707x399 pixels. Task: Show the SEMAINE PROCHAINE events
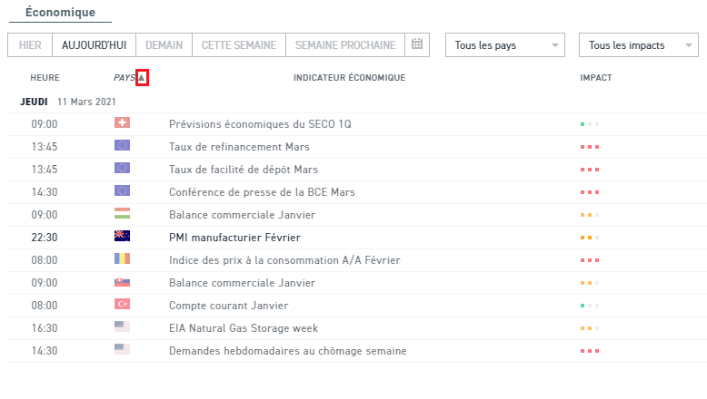[345, 45]
